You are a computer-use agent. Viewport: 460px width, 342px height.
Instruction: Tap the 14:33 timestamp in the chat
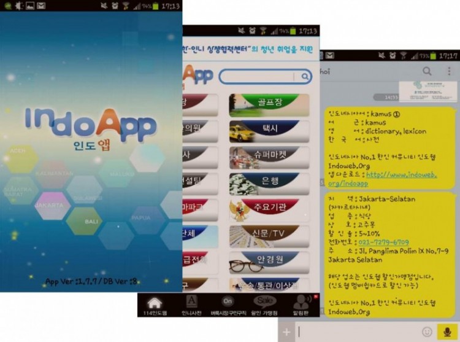tap(391, 98)
